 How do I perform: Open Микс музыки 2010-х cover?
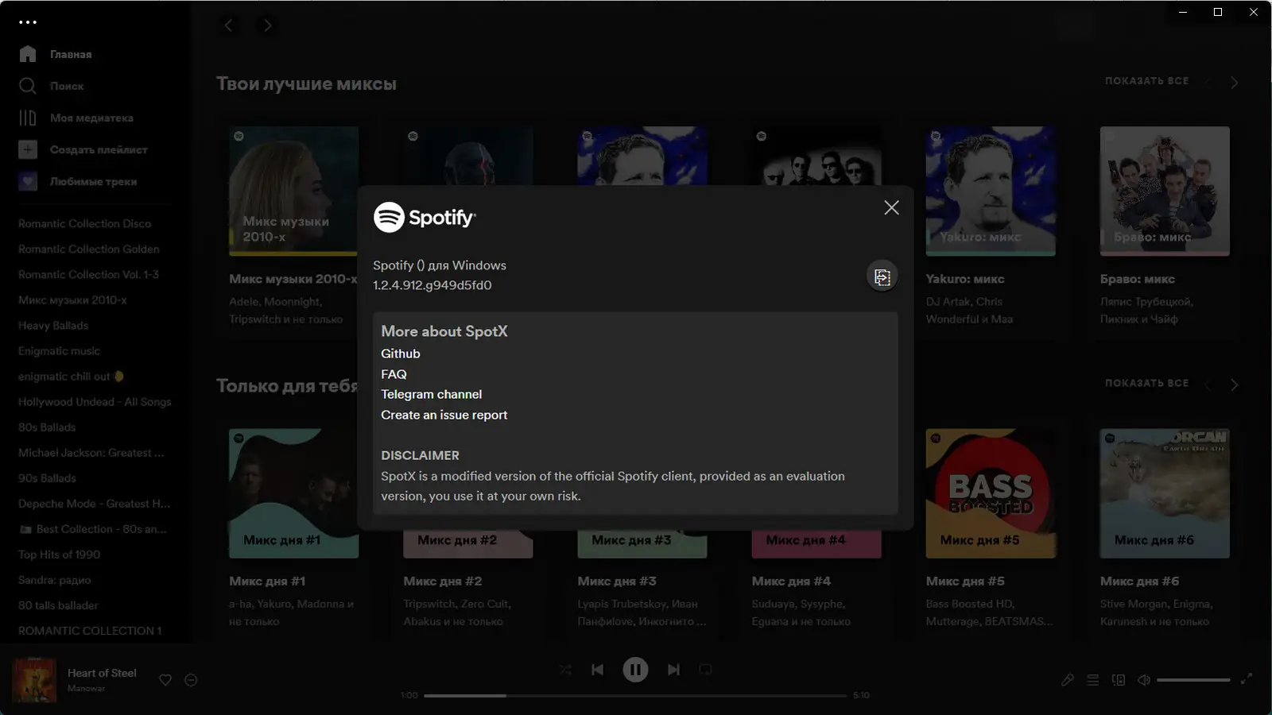[293, 191]
